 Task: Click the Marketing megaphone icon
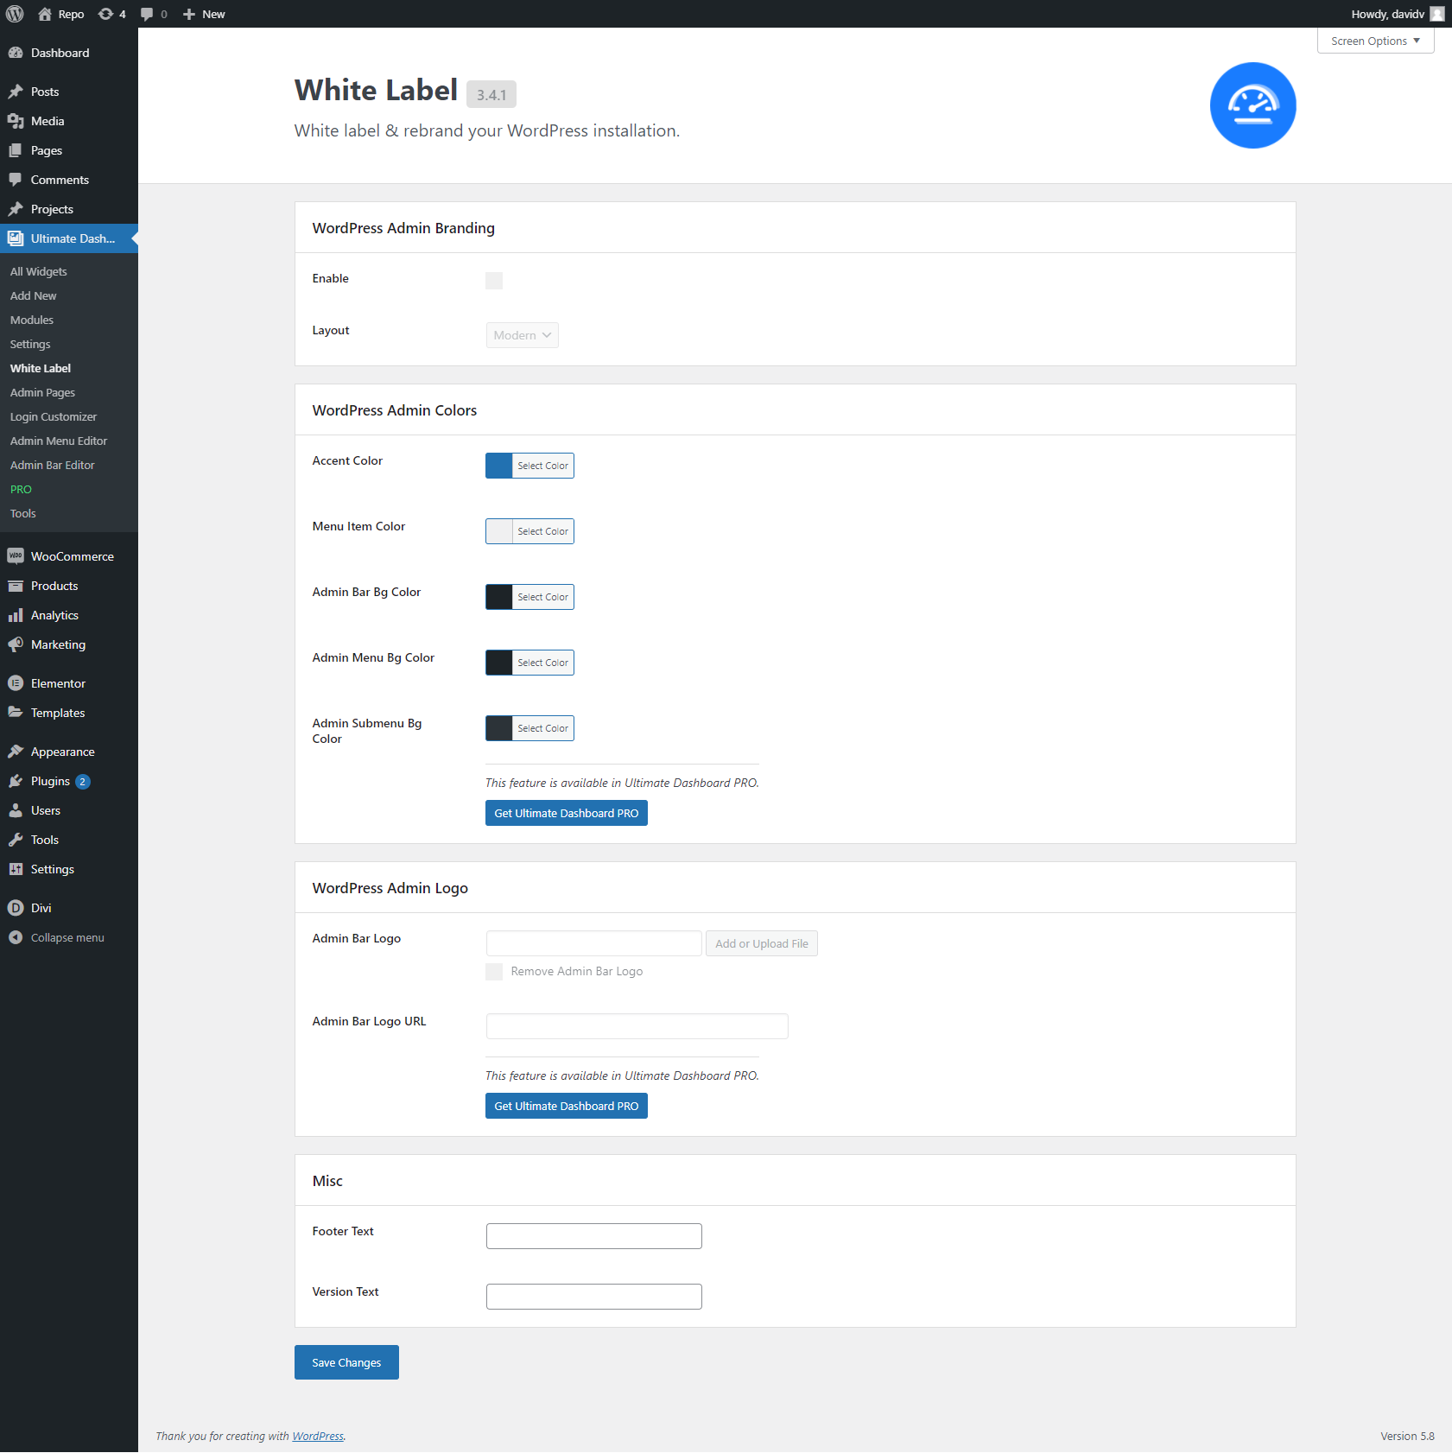[16, 644]
